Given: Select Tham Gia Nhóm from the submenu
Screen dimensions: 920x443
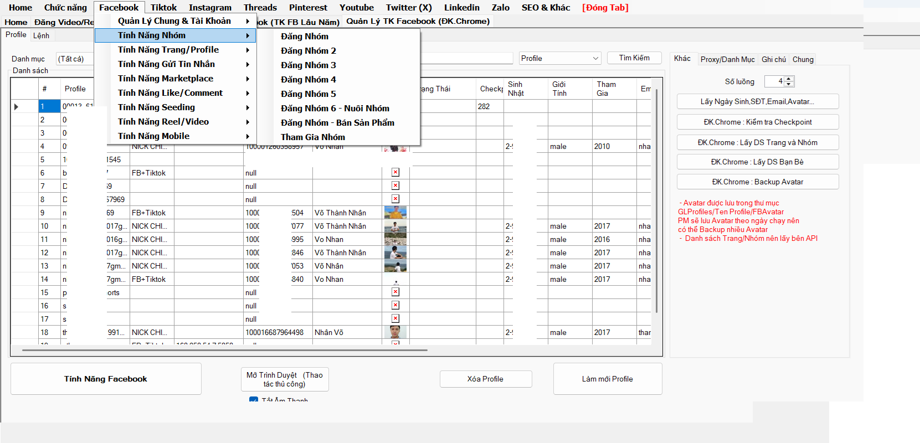Looking at the screenshot, I should (312, 137).
